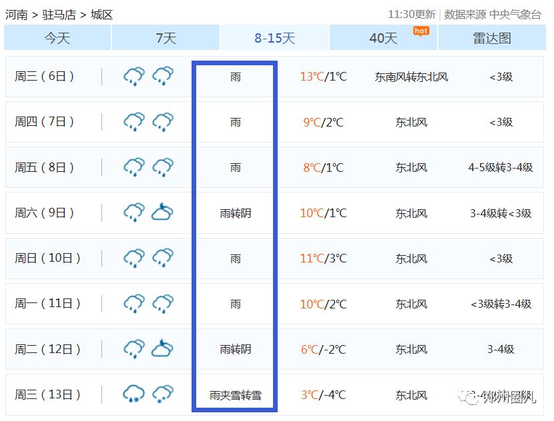Viewport: 554px width, 421px height.
Task: Select the 8-15天 forecast tab
Action: 274,38
